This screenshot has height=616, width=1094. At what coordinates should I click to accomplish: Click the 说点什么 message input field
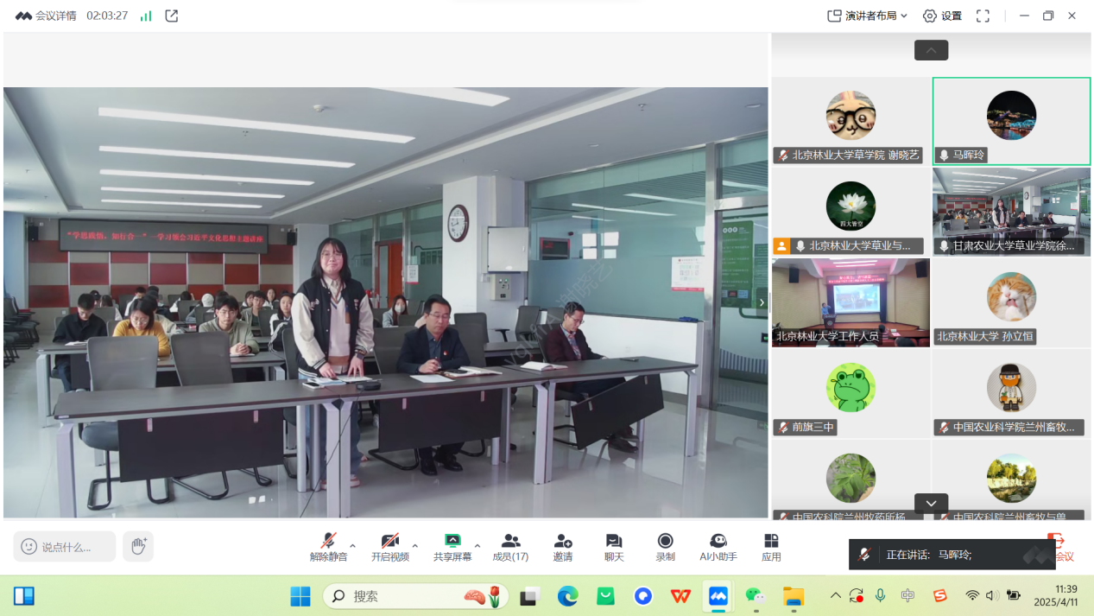(x=65, y=546)
